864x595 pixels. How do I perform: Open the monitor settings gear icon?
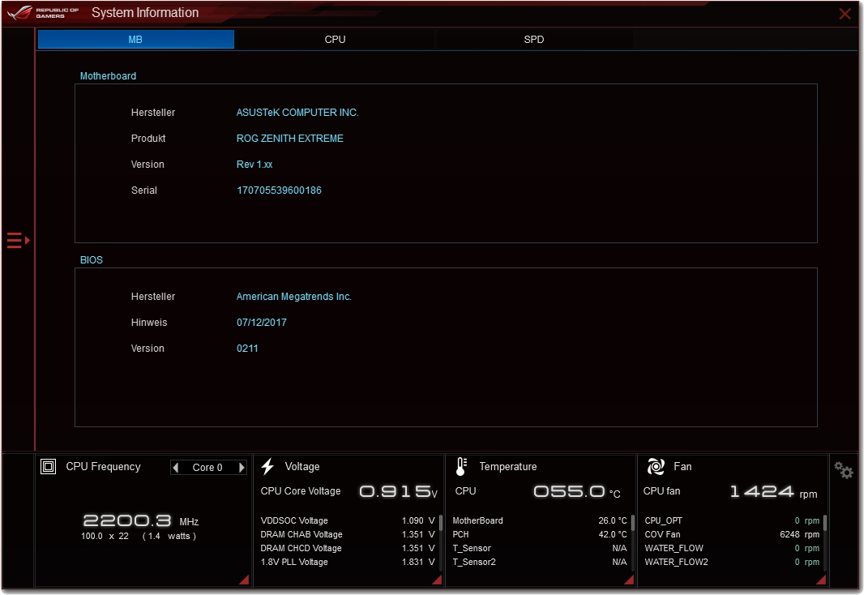(x=843, y=470)
